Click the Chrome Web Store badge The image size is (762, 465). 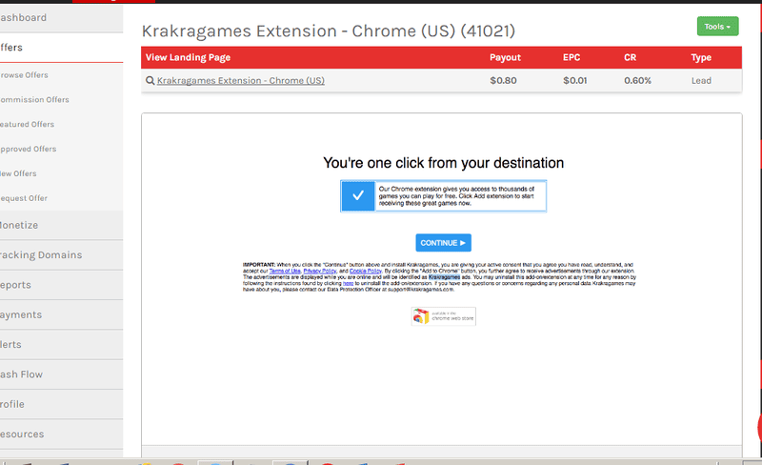[443, 316]
